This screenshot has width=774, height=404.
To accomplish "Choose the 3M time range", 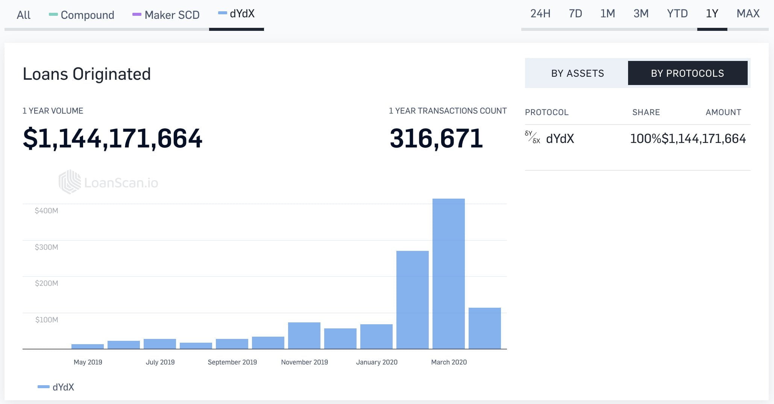I will point(641,14).
